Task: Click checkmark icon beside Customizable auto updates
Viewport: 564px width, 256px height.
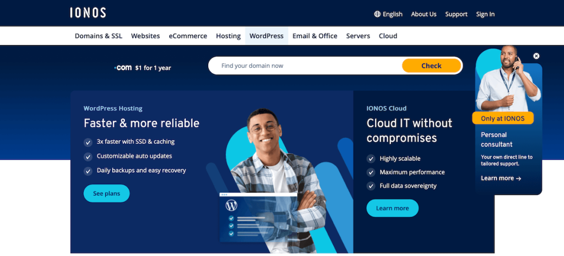Action: pos(88,157)
